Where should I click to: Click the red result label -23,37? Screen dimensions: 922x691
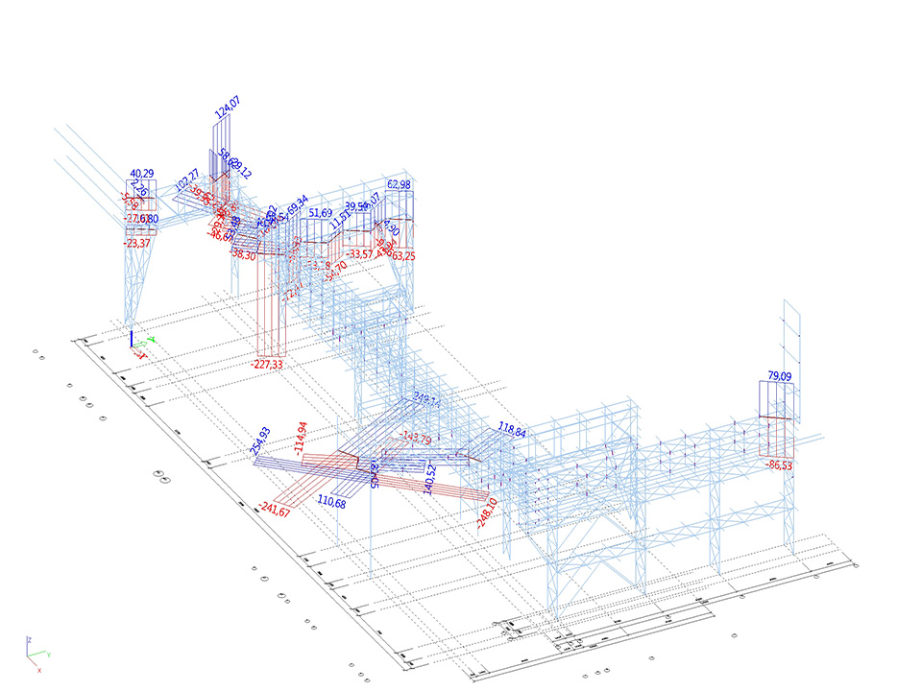[136, 243]
